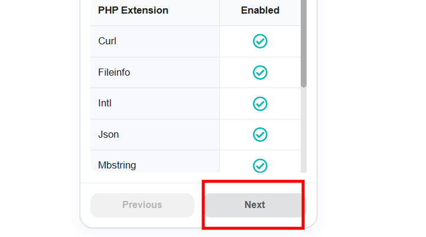Click the Json enabled checkmark icon
This screenshot has height=237, width=426.
pyautogui.click(x=260, y=135)
